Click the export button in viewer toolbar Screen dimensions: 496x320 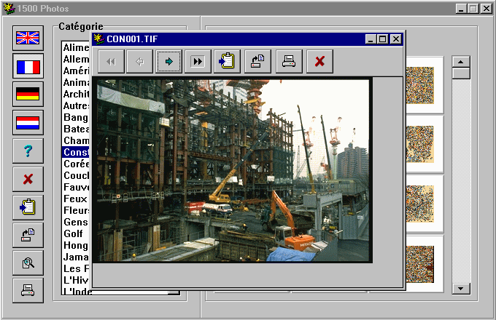point(257,62)
